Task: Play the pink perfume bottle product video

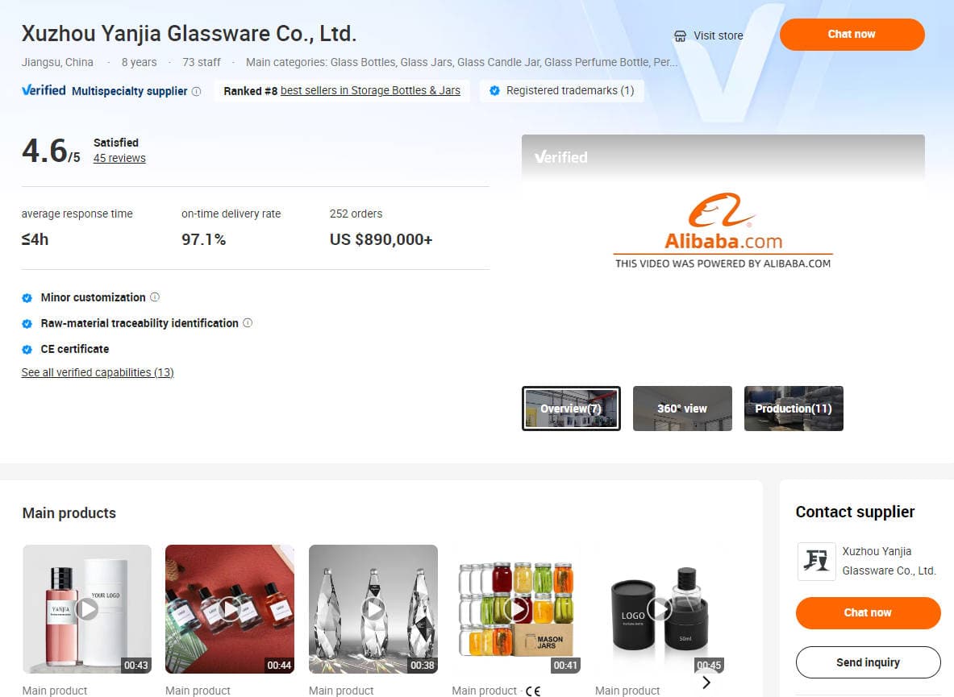Action: click(87, 609)
